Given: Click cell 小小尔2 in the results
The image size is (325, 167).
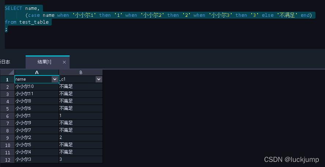Looking at the screenshot, I should coord(37,138).
